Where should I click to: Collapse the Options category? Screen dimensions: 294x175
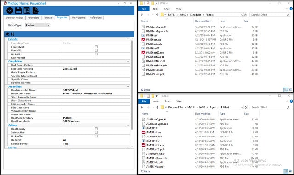click(128, 125)
